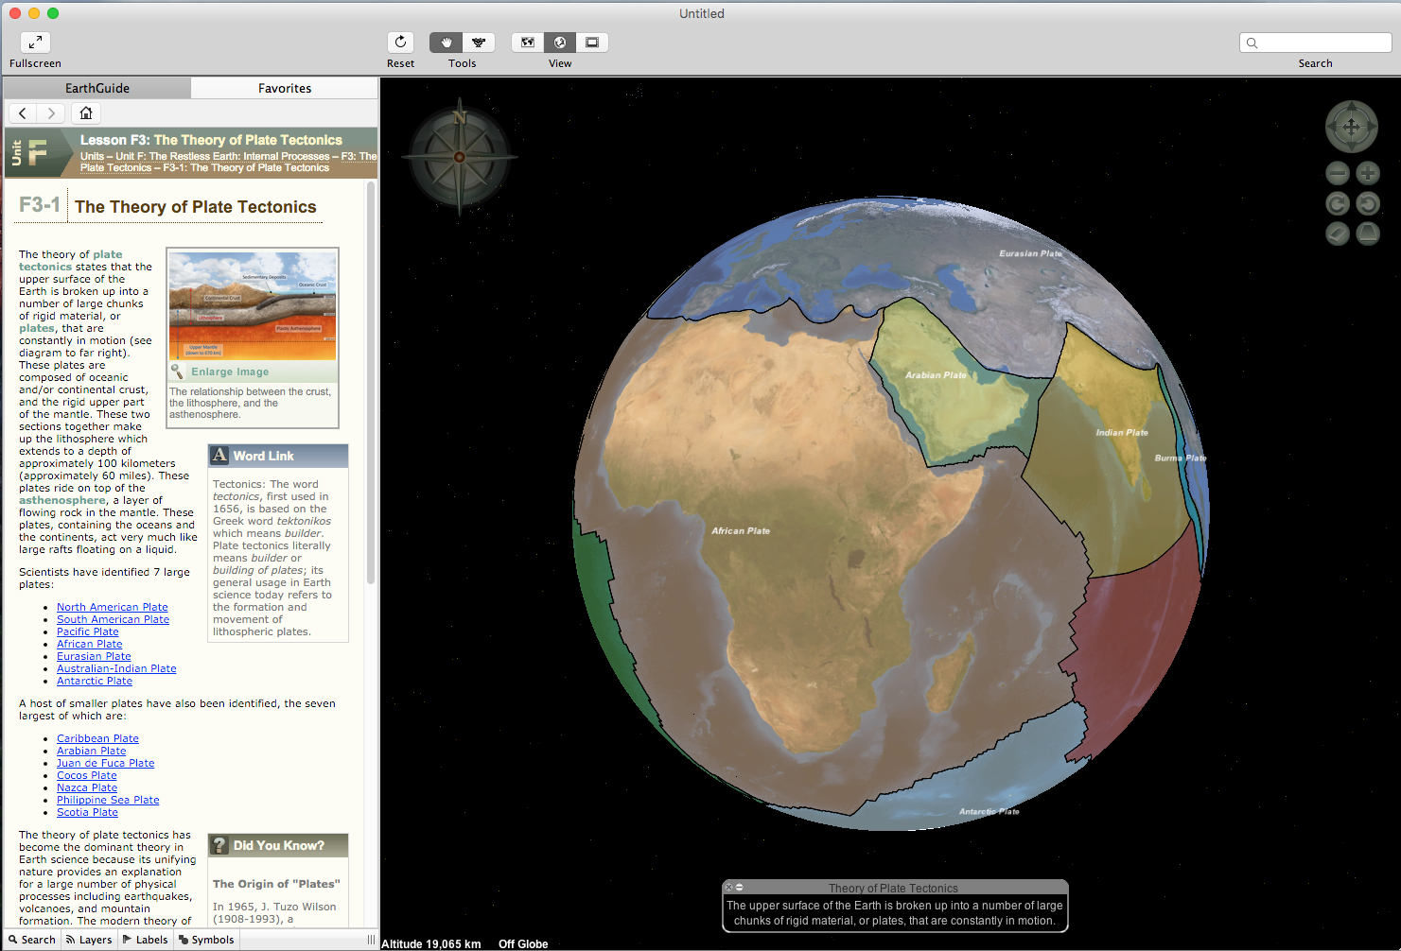
Task: Rotate globe clockwise
Action: pos(1337,203)
